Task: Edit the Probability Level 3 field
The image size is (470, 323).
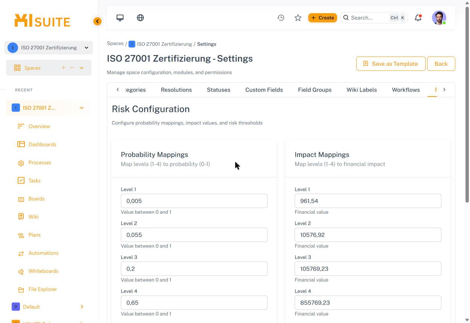Action: click(194, 269)
